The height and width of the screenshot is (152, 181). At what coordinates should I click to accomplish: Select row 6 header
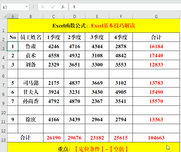pyautogui.click(x=4, y=74)
